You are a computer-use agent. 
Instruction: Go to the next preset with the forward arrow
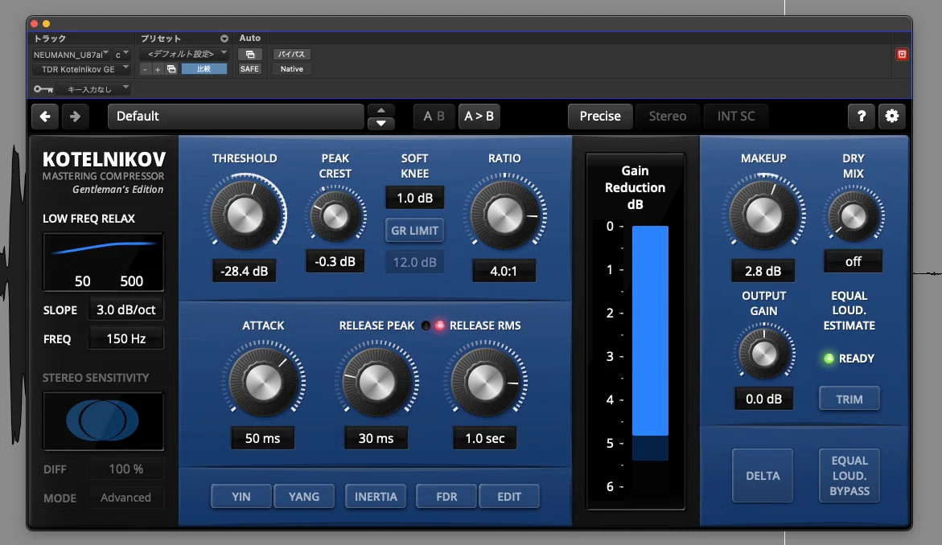click(x=75, y=117)
